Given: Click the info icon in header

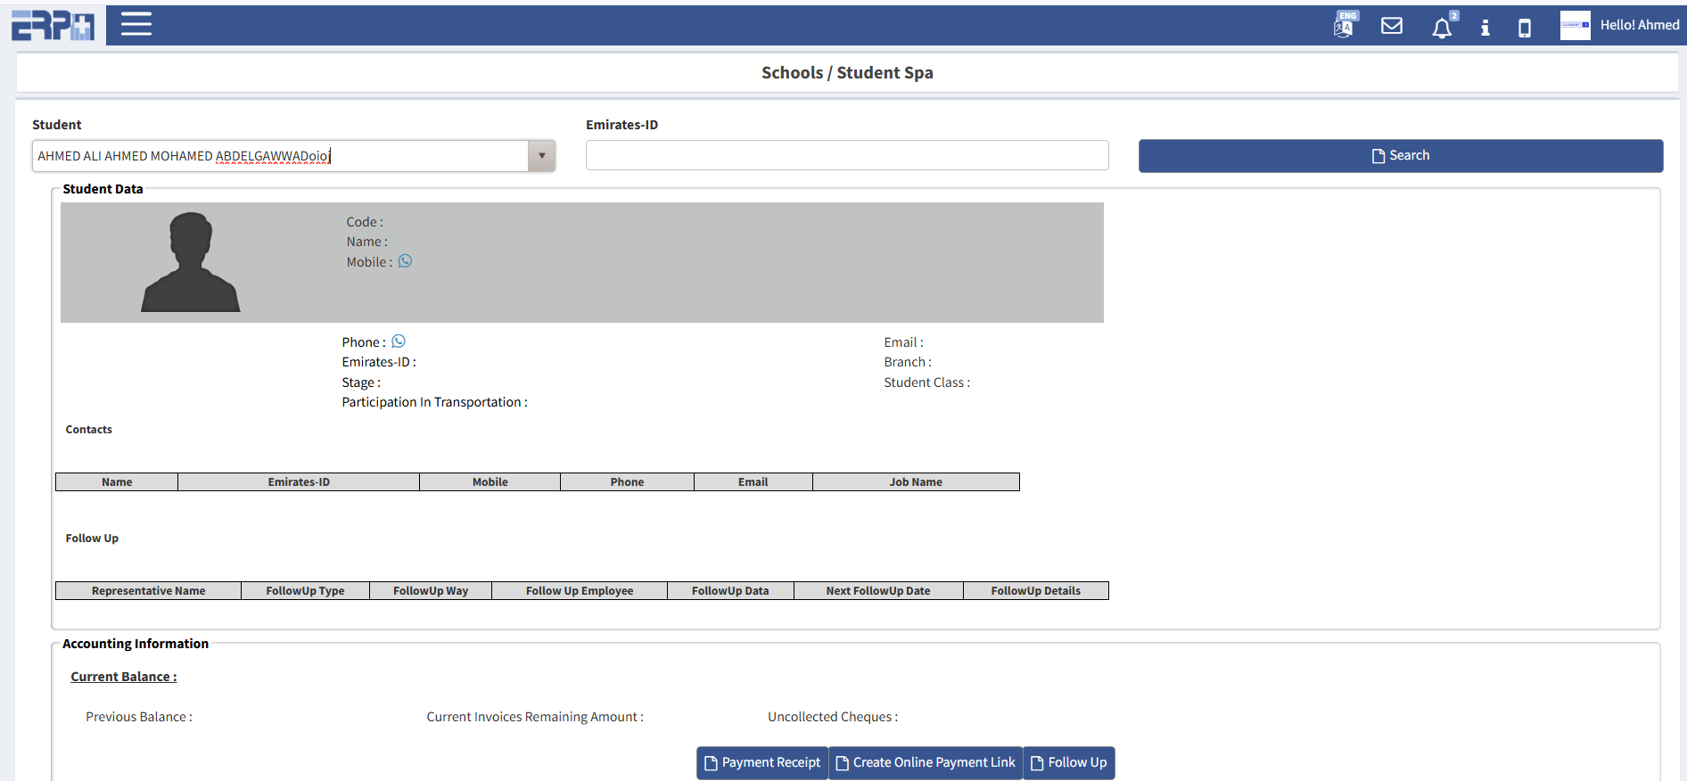Looking at the screenshot, I should point(1485,28).
